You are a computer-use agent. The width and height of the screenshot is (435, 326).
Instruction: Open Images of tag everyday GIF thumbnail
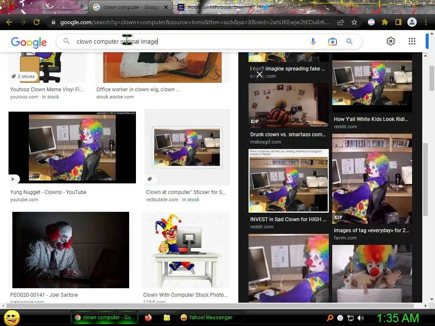click(x=372, y=179)
